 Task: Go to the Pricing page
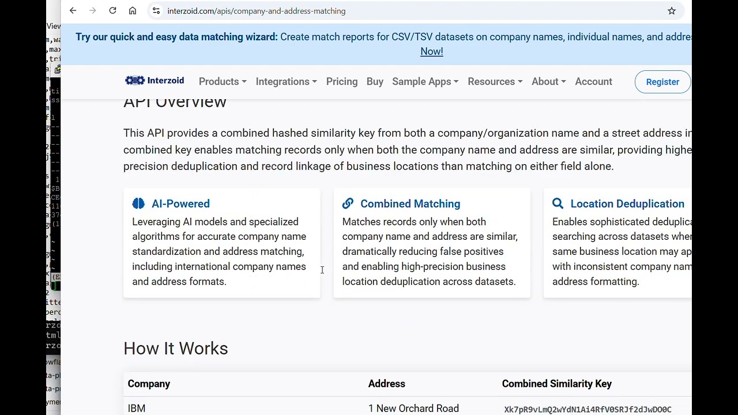pyautogui.click(x=342, y=82)
